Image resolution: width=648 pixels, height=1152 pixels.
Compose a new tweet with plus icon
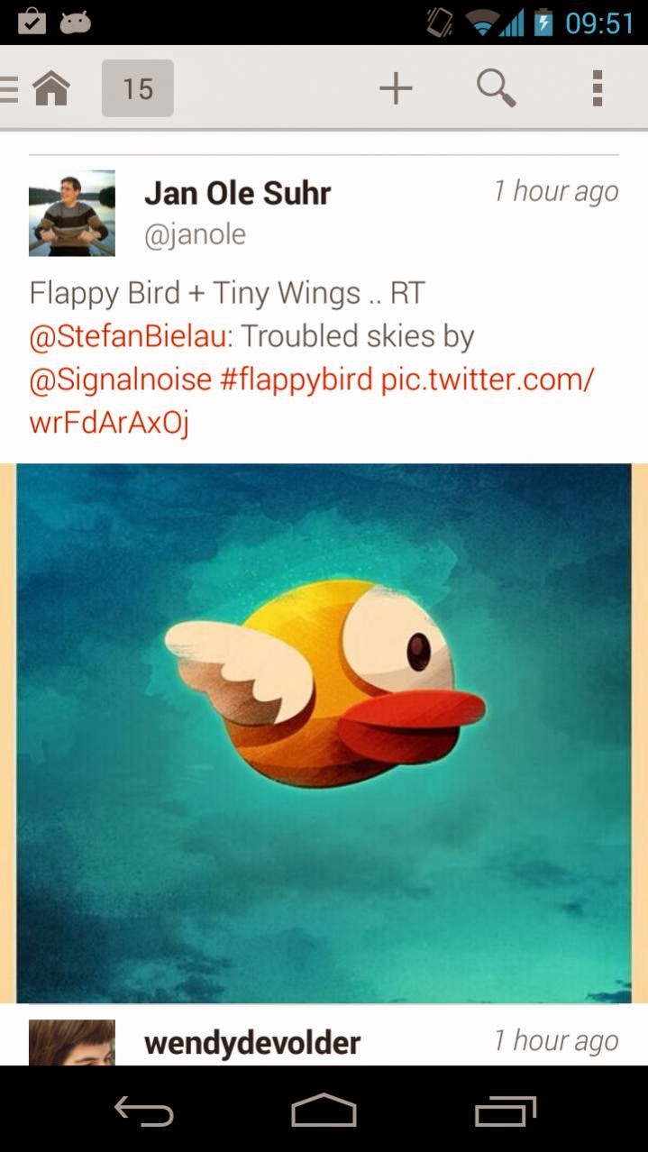pyautogui.click(x=396, y=88)
